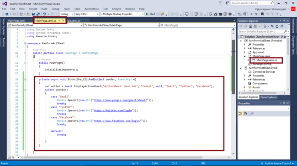The image size is (297, 166).
Task: Collapse the XamFormActSheet.Droid project node
Action: [241, 68]
